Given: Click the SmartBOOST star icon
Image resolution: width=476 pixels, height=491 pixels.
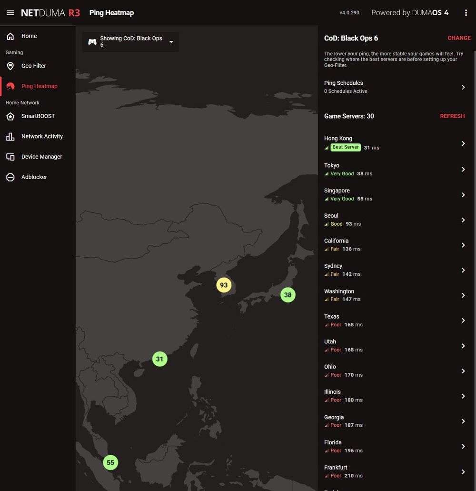Looking at the screenshot, I should click(10, 116).
